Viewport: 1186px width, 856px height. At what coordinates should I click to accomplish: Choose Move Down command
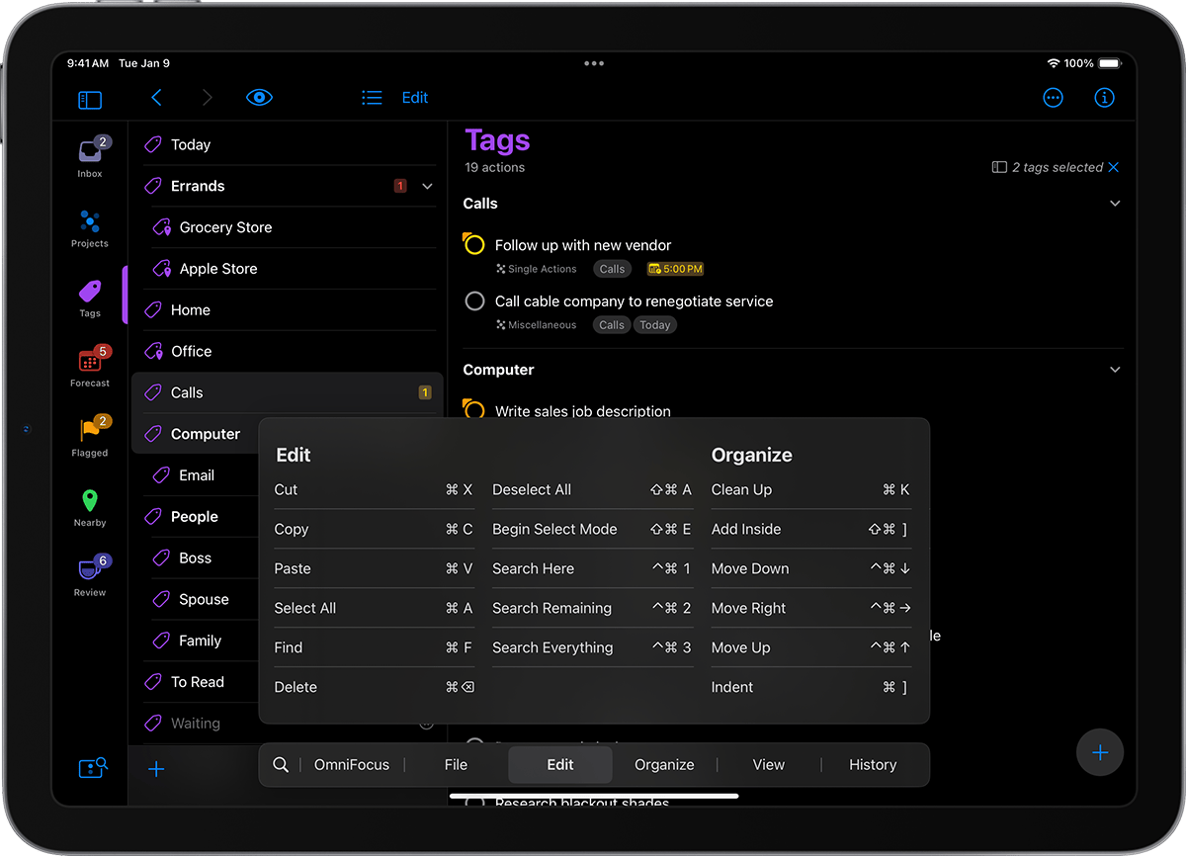point(811,568)
